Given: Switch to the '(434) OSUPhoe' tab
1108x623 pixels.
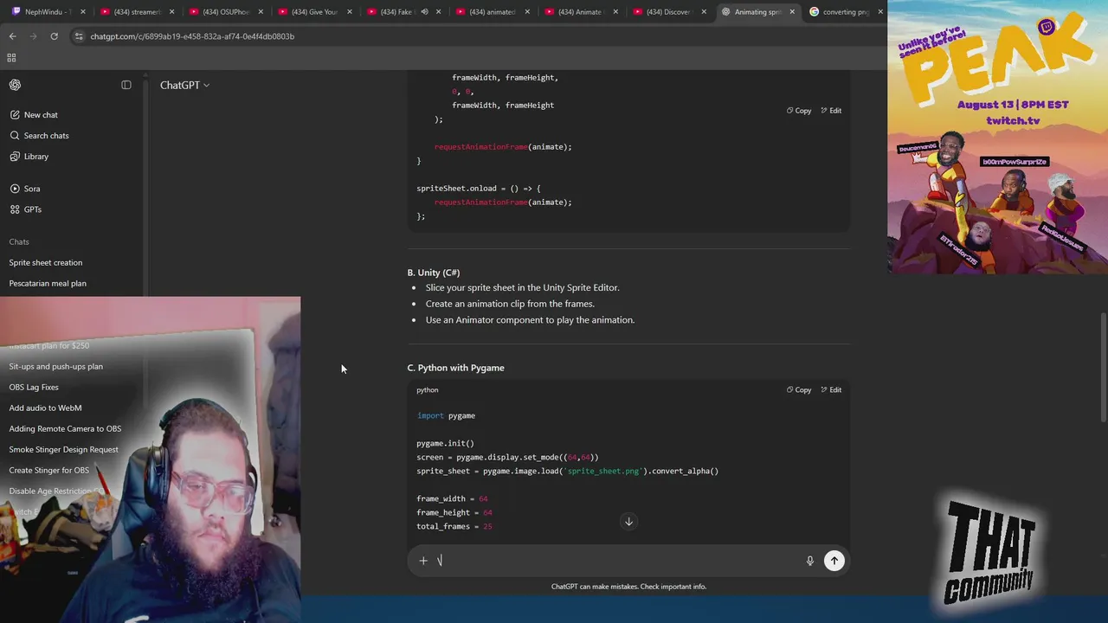Looking at the screenshot, I should (225, 12).
